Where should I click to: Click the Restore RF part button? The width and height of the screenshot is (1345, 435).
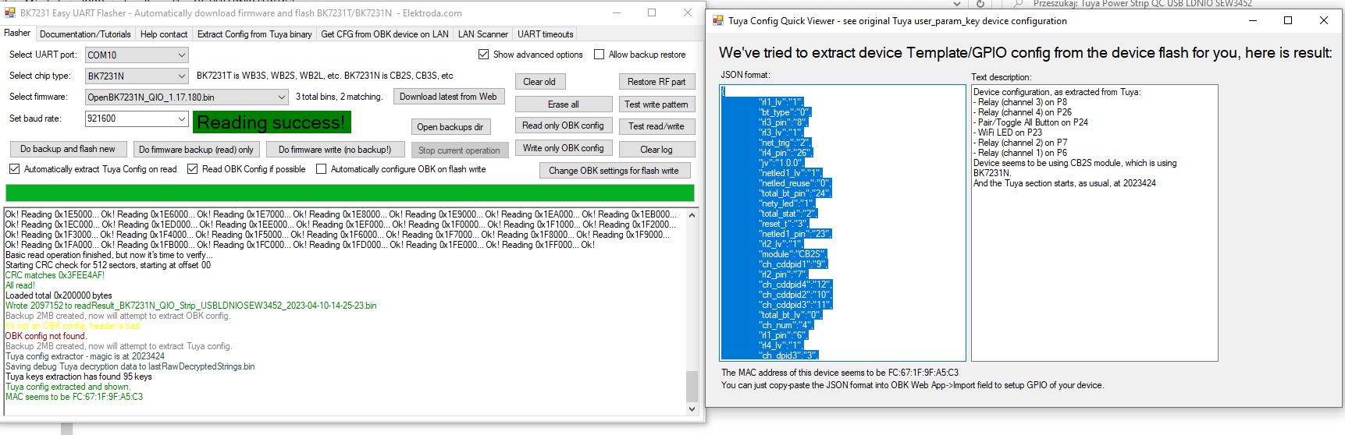coord(656,82)
